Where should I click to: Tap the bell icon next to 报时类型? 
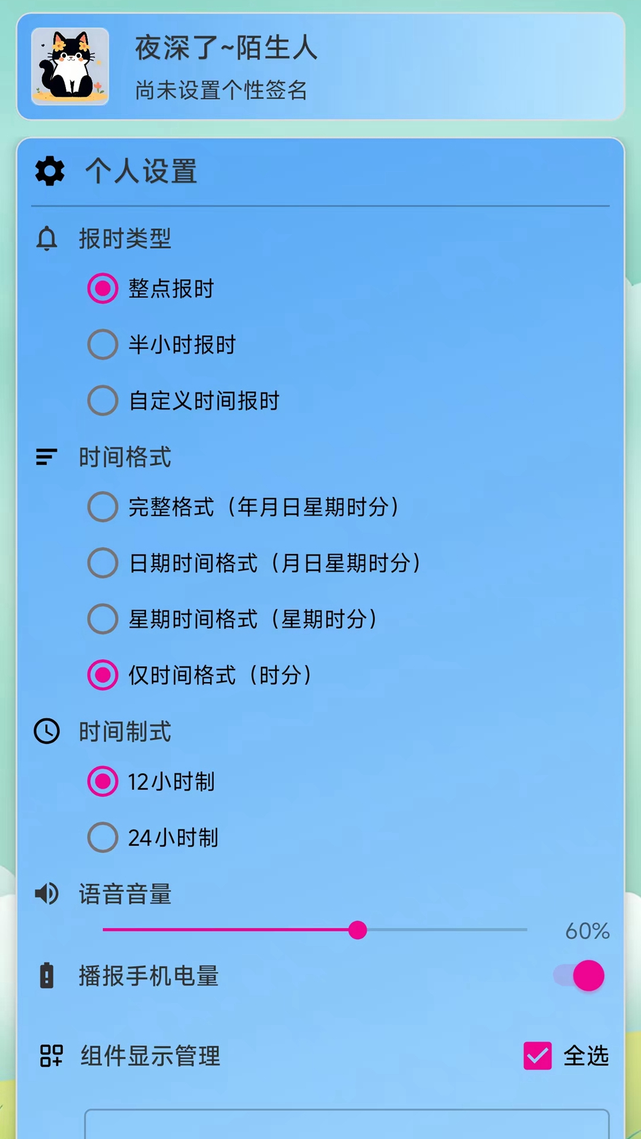(x=47, y=238)
